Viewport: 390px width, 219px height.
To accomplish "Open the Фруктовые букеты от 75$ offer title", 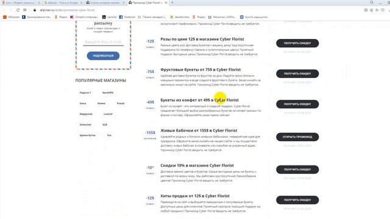I will [x=200, y=69].
